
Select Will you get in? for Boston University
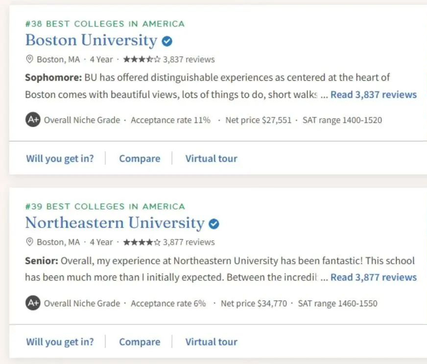click(x=60, y=159)
